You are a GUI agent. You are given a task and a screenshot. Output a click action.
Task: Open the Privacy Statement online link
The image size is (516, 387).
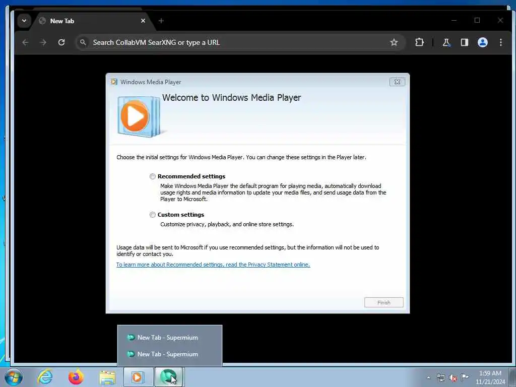pos(213,265)
